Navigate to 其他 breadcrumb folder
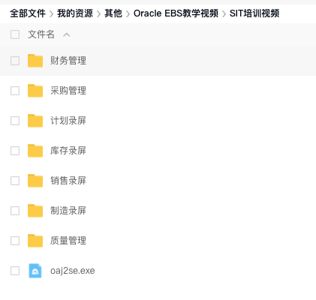316x300 pixels. (113, 13)
